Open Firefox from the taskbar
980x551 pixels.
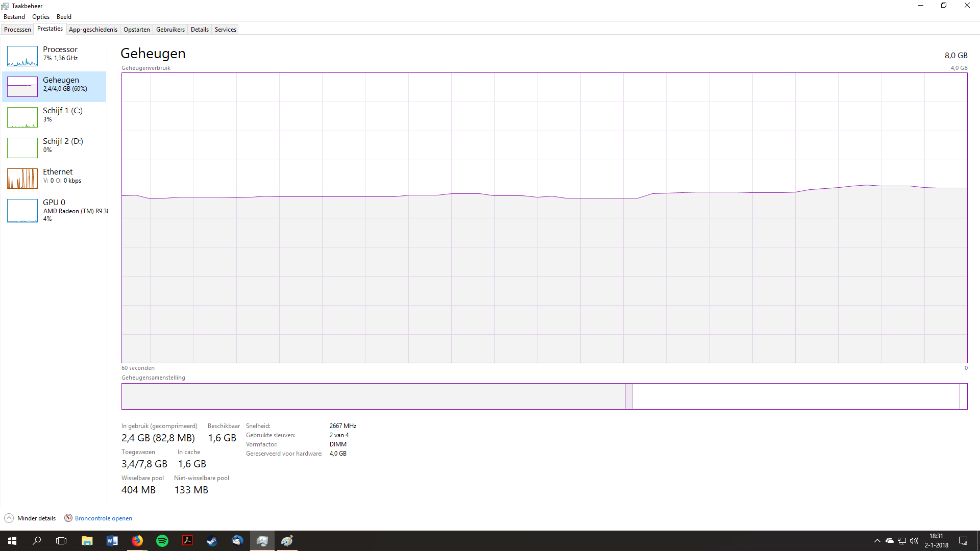(x=137, y=541)
